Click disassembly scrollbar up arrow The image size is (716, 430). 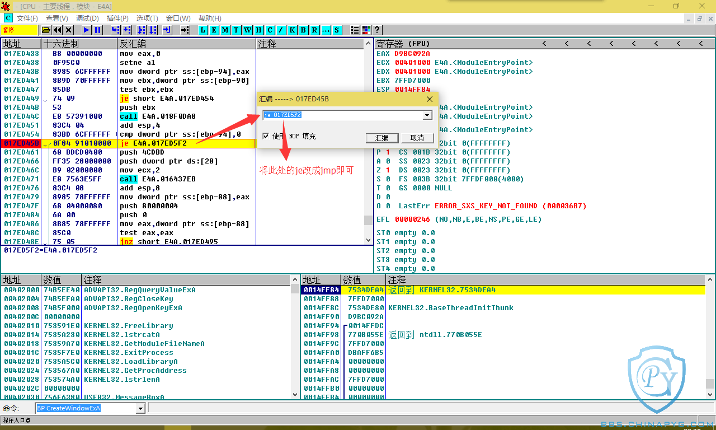[x=368, y=44]
